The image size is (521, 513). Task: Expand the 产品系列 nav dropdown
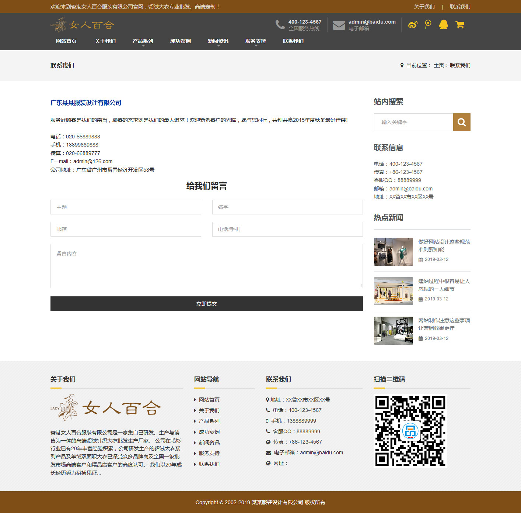pyautogui.click(x=143, y=41)
